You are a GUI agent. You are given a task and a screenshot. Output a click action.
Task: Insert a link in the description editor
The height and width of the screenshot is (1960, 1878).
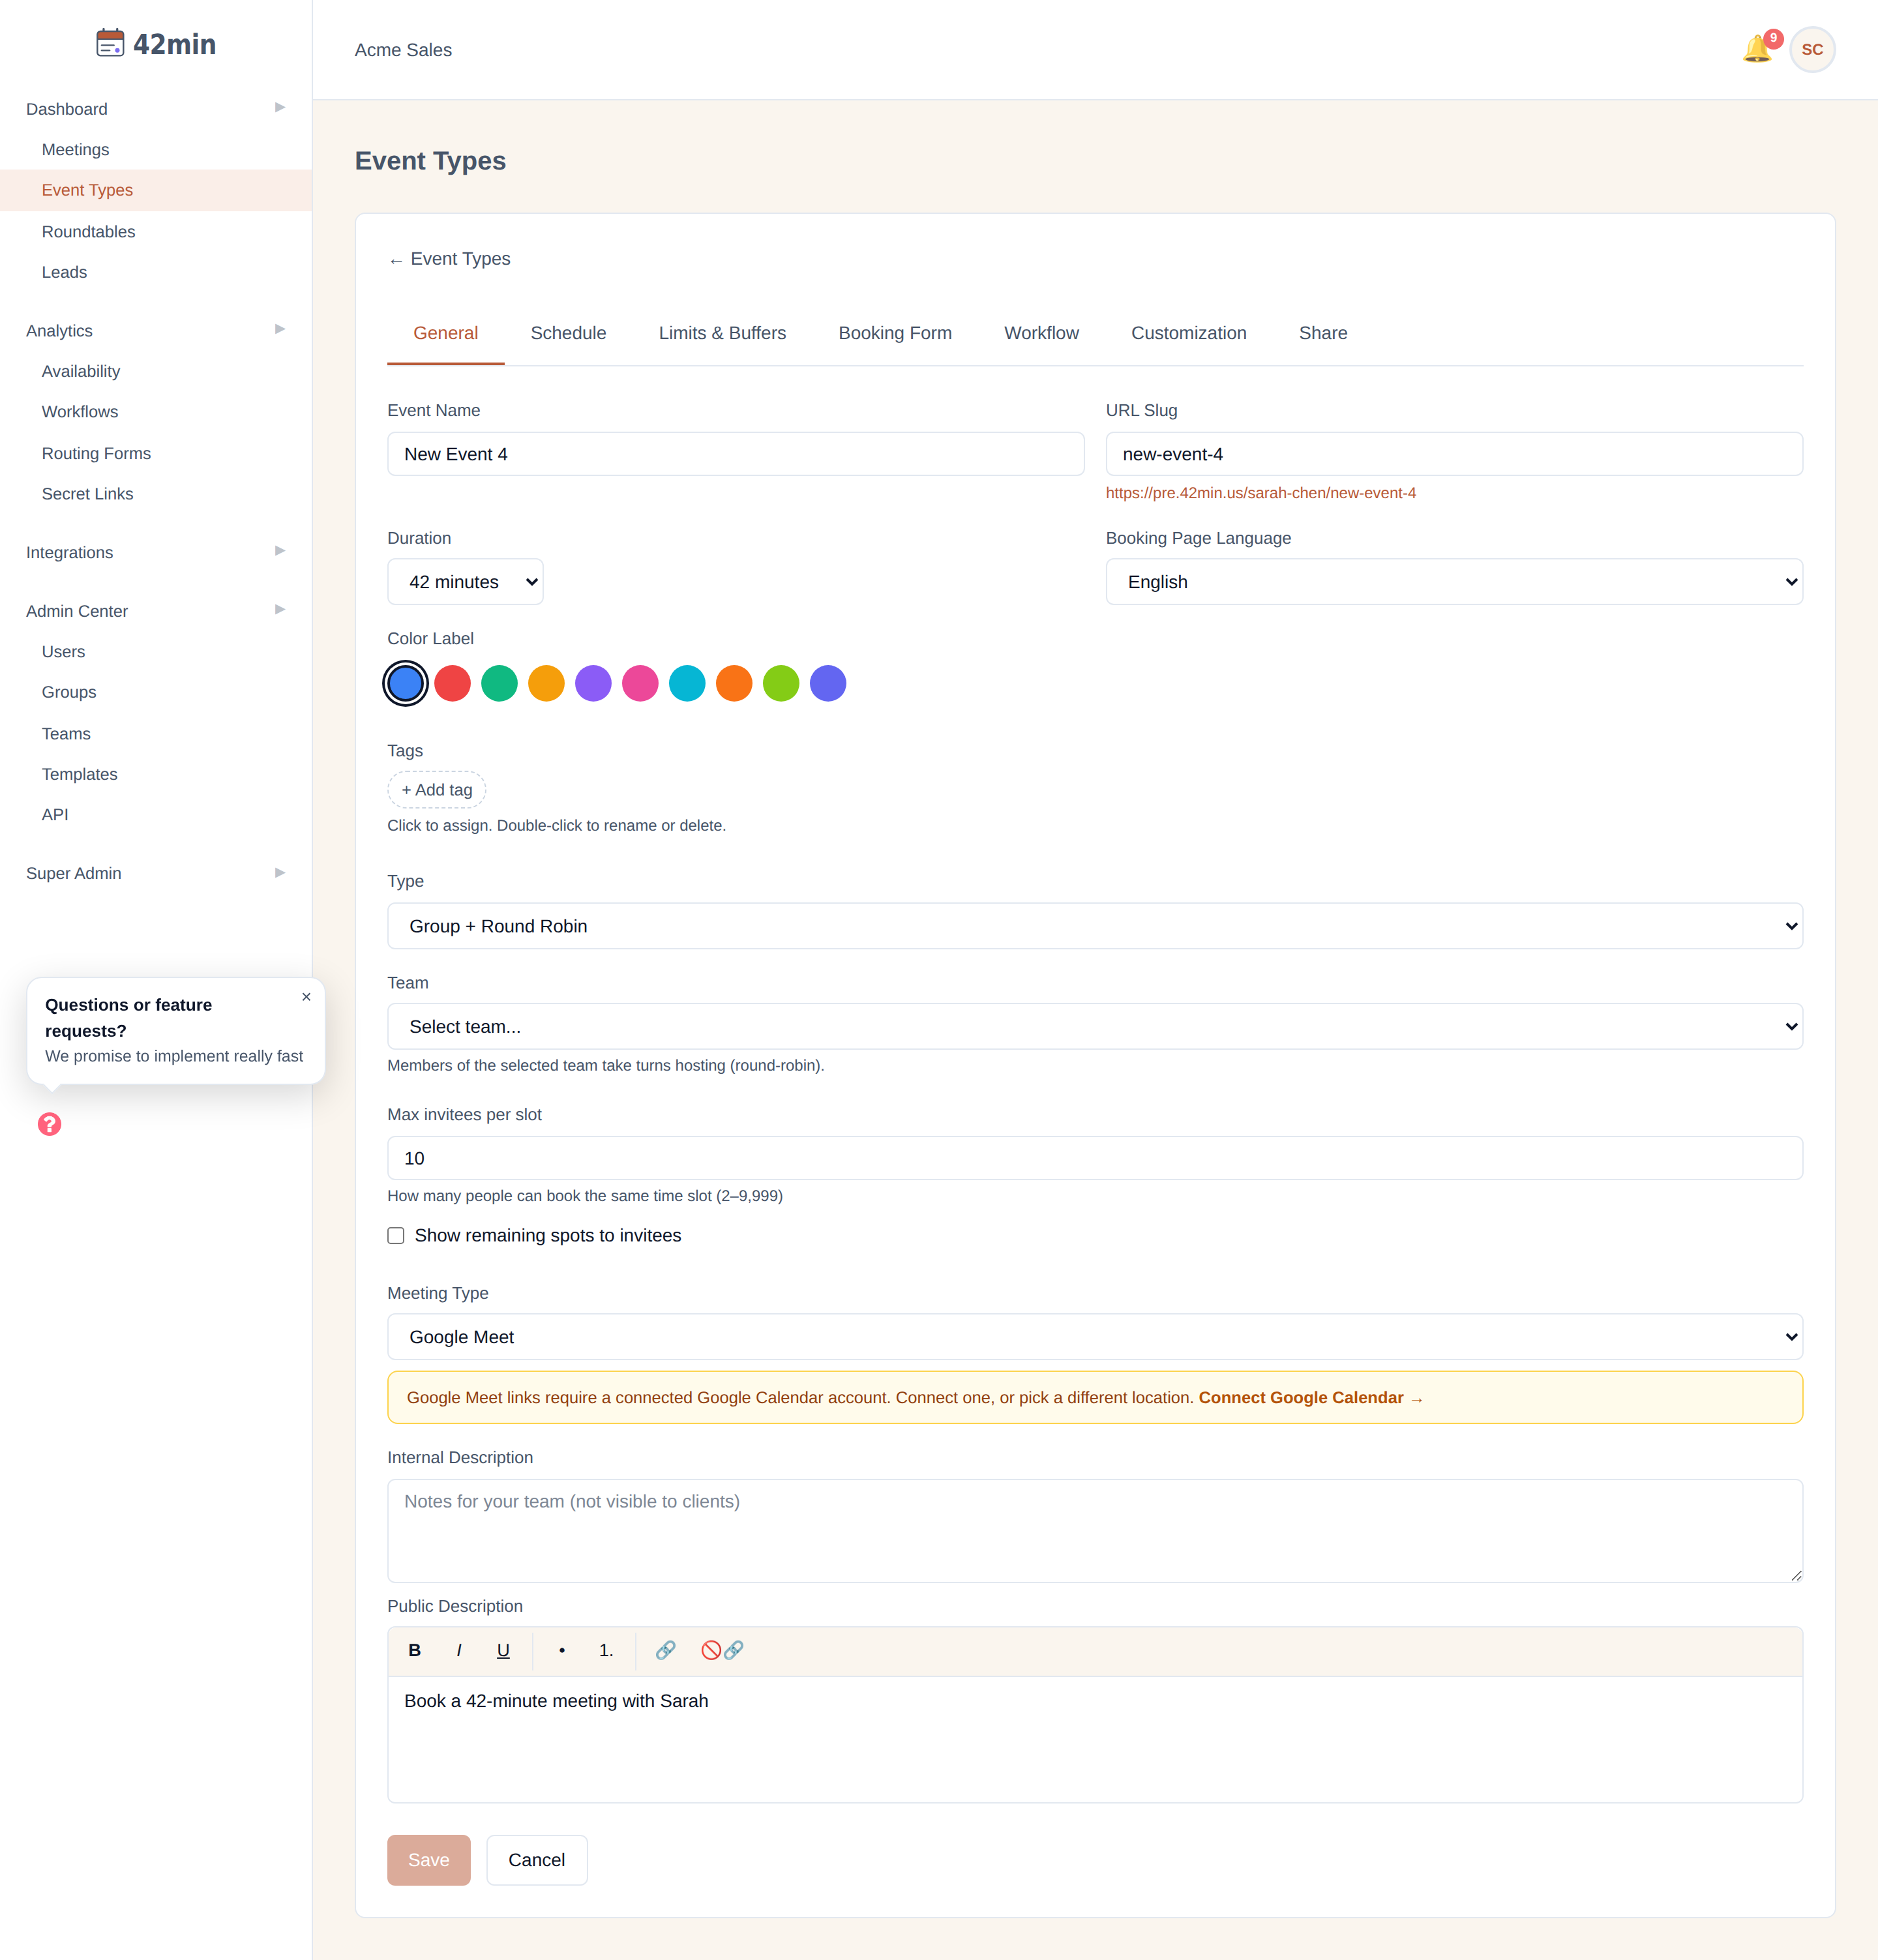tap(665, 1650)
